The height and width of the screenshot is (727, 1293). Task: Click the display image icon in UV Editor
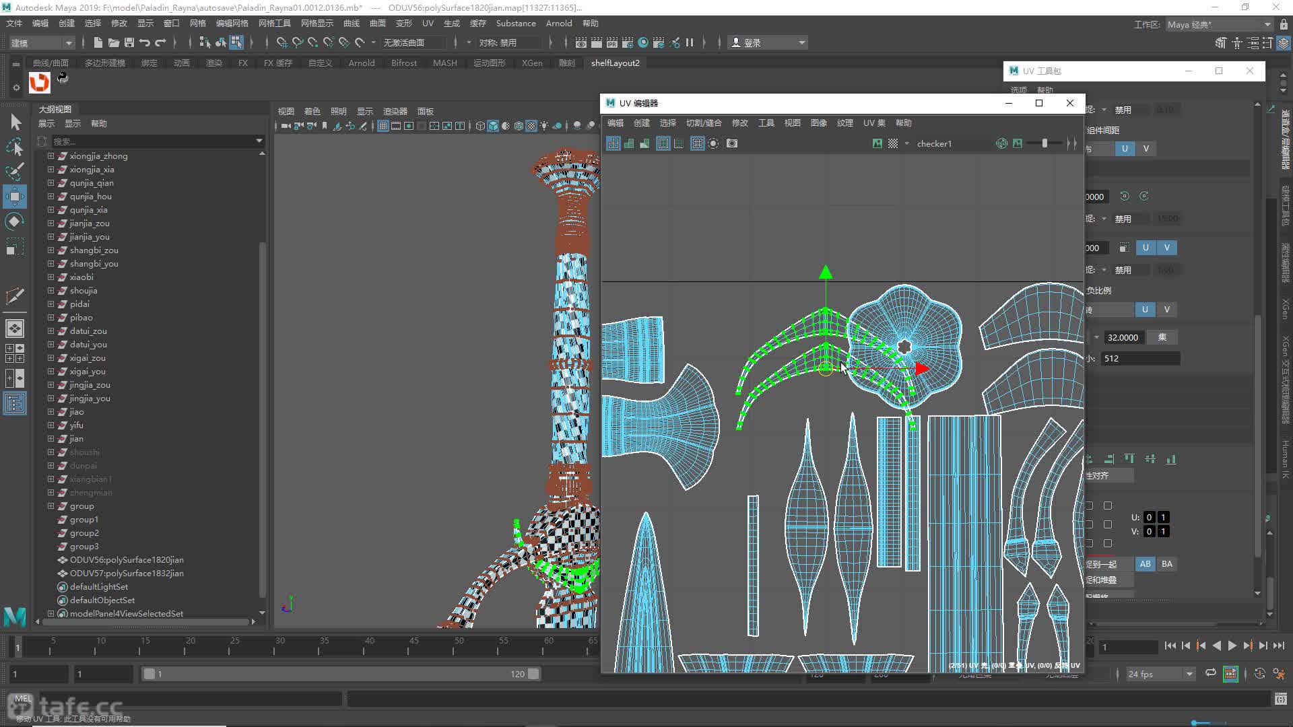[x=877, y=143]
